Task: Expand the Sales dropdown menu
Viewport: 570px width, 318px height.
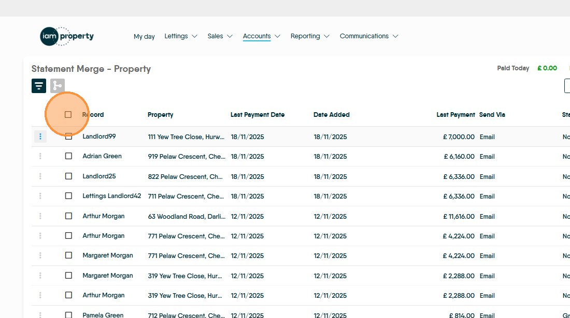Action: click(x=220, y=36)
